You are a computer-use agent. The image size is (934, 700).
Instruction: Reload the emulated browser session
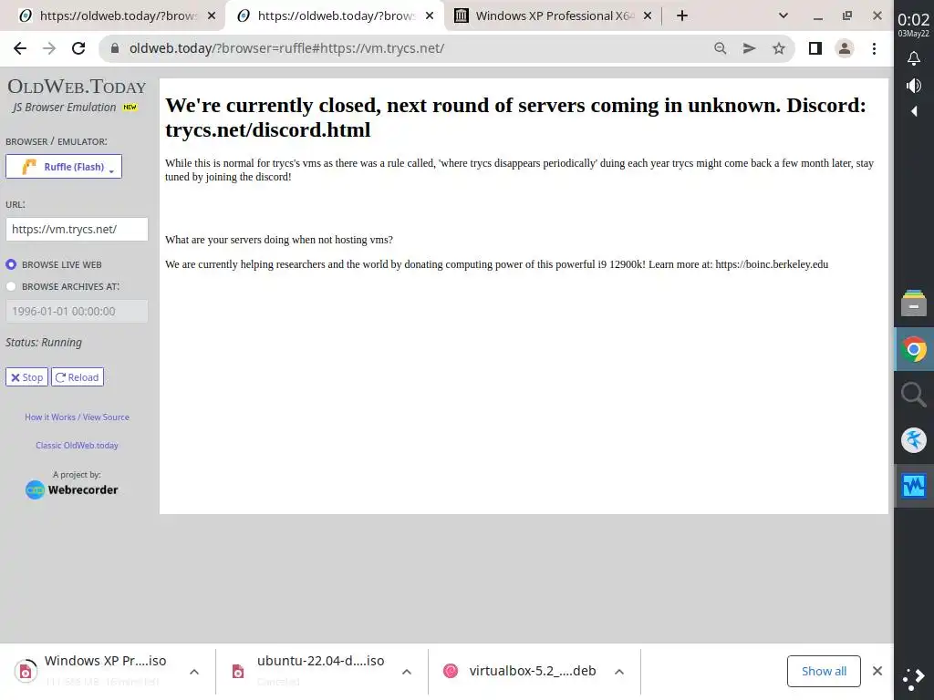point(78,377)
